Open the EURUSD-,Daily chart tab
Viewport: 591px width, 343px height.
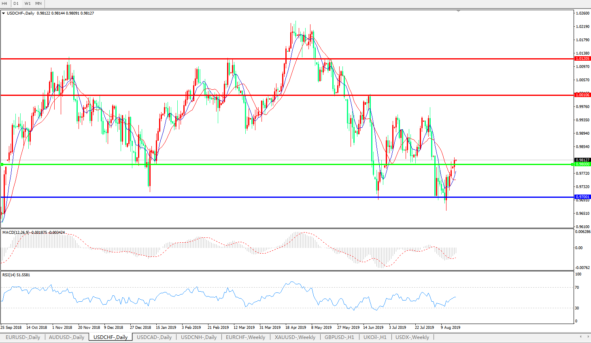[23, 337]
